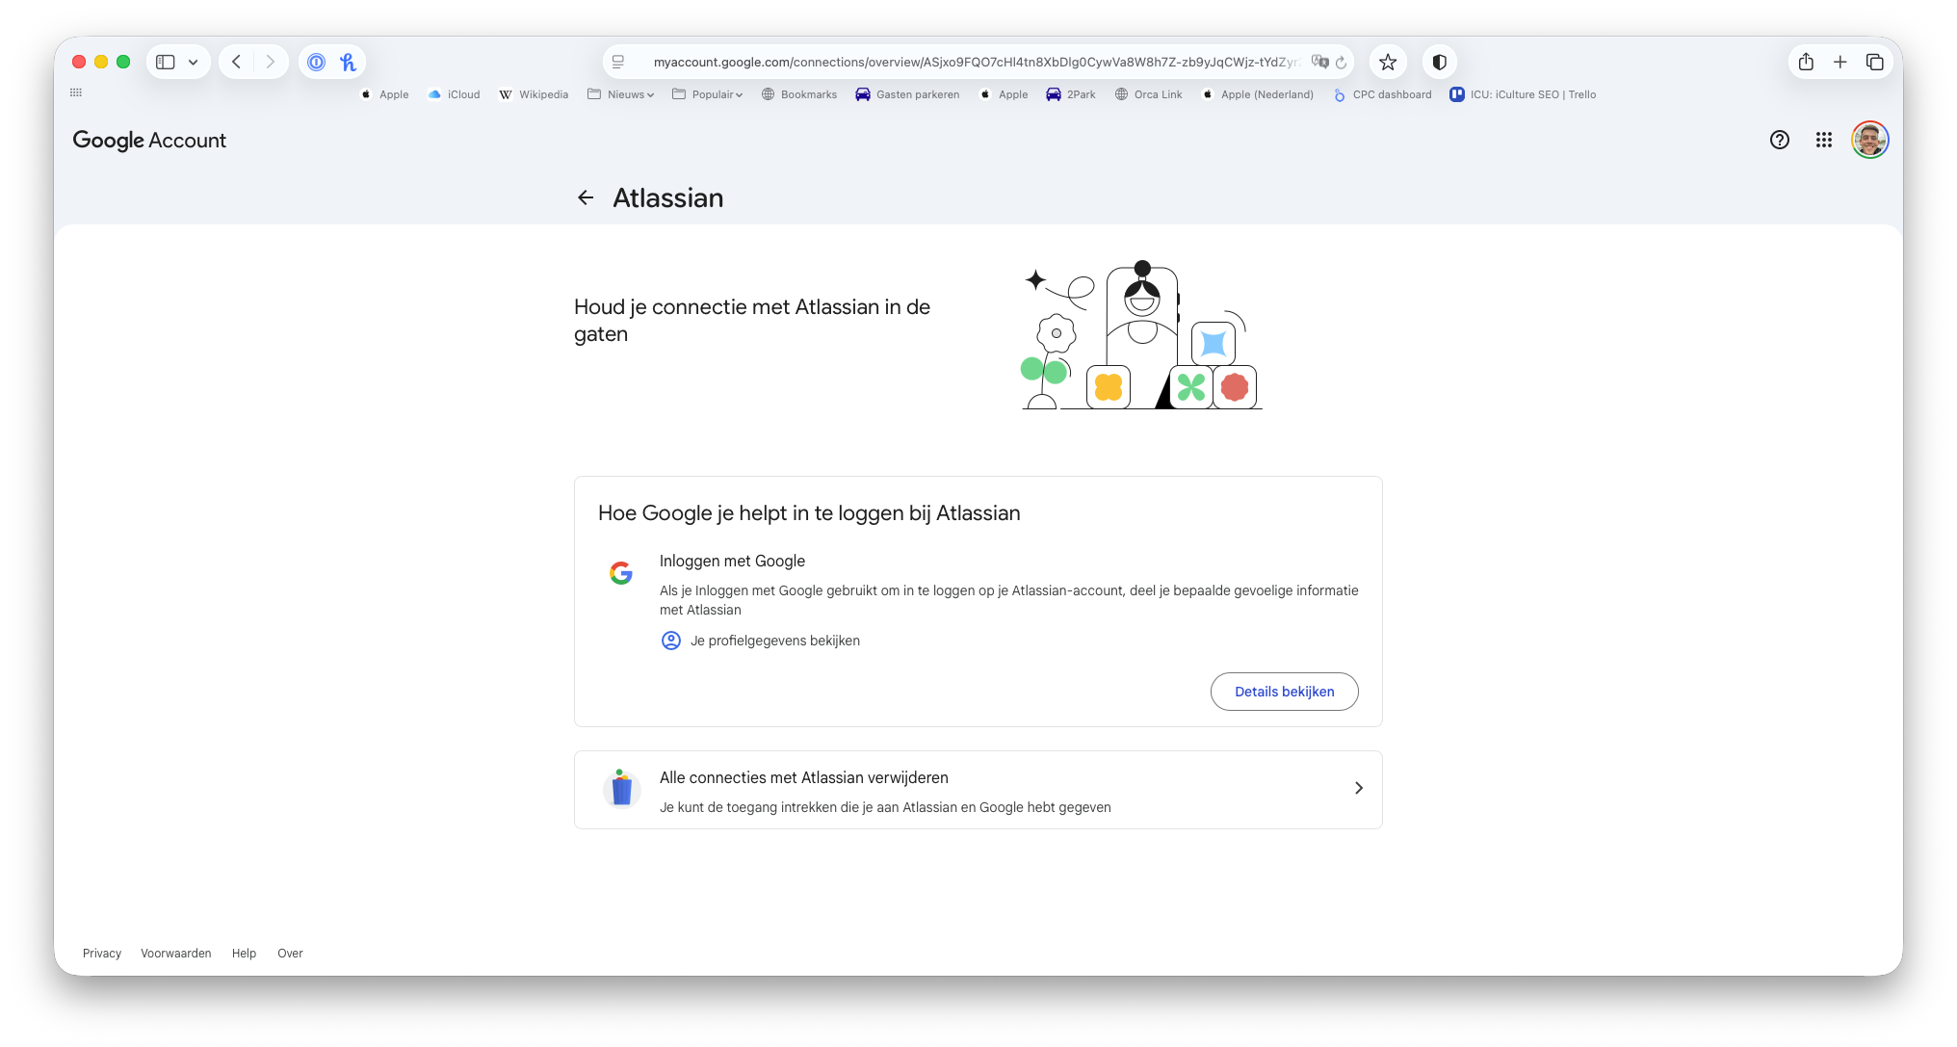Bookmark page with star icon

[x=1387, y=62]
